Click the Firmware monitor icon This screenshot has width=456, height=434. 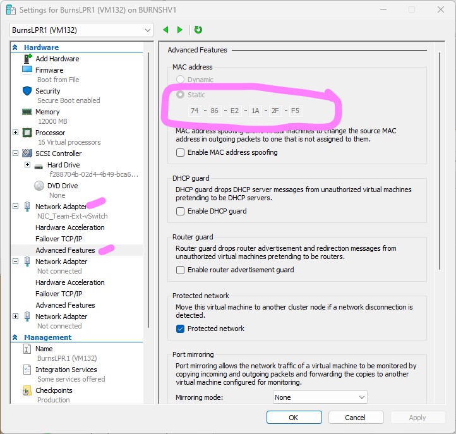click(27, 70)
